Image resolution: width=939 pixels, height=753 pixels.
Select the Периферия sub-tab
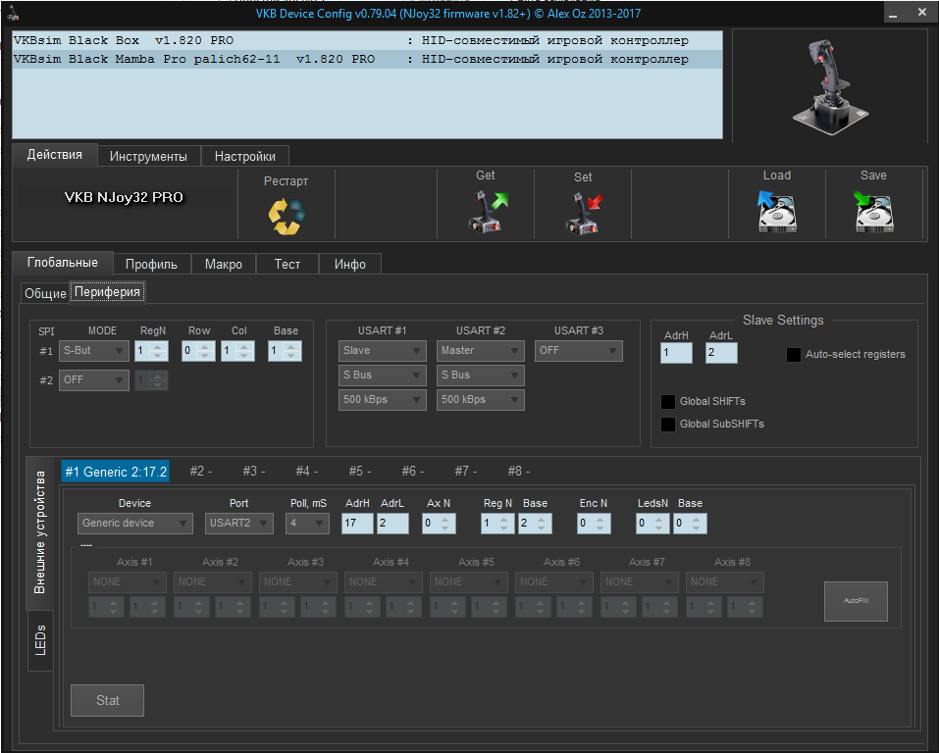coord(107,292)
